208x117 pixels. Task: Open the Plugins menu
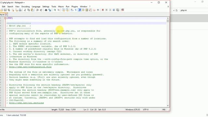[x=75, y=6]
